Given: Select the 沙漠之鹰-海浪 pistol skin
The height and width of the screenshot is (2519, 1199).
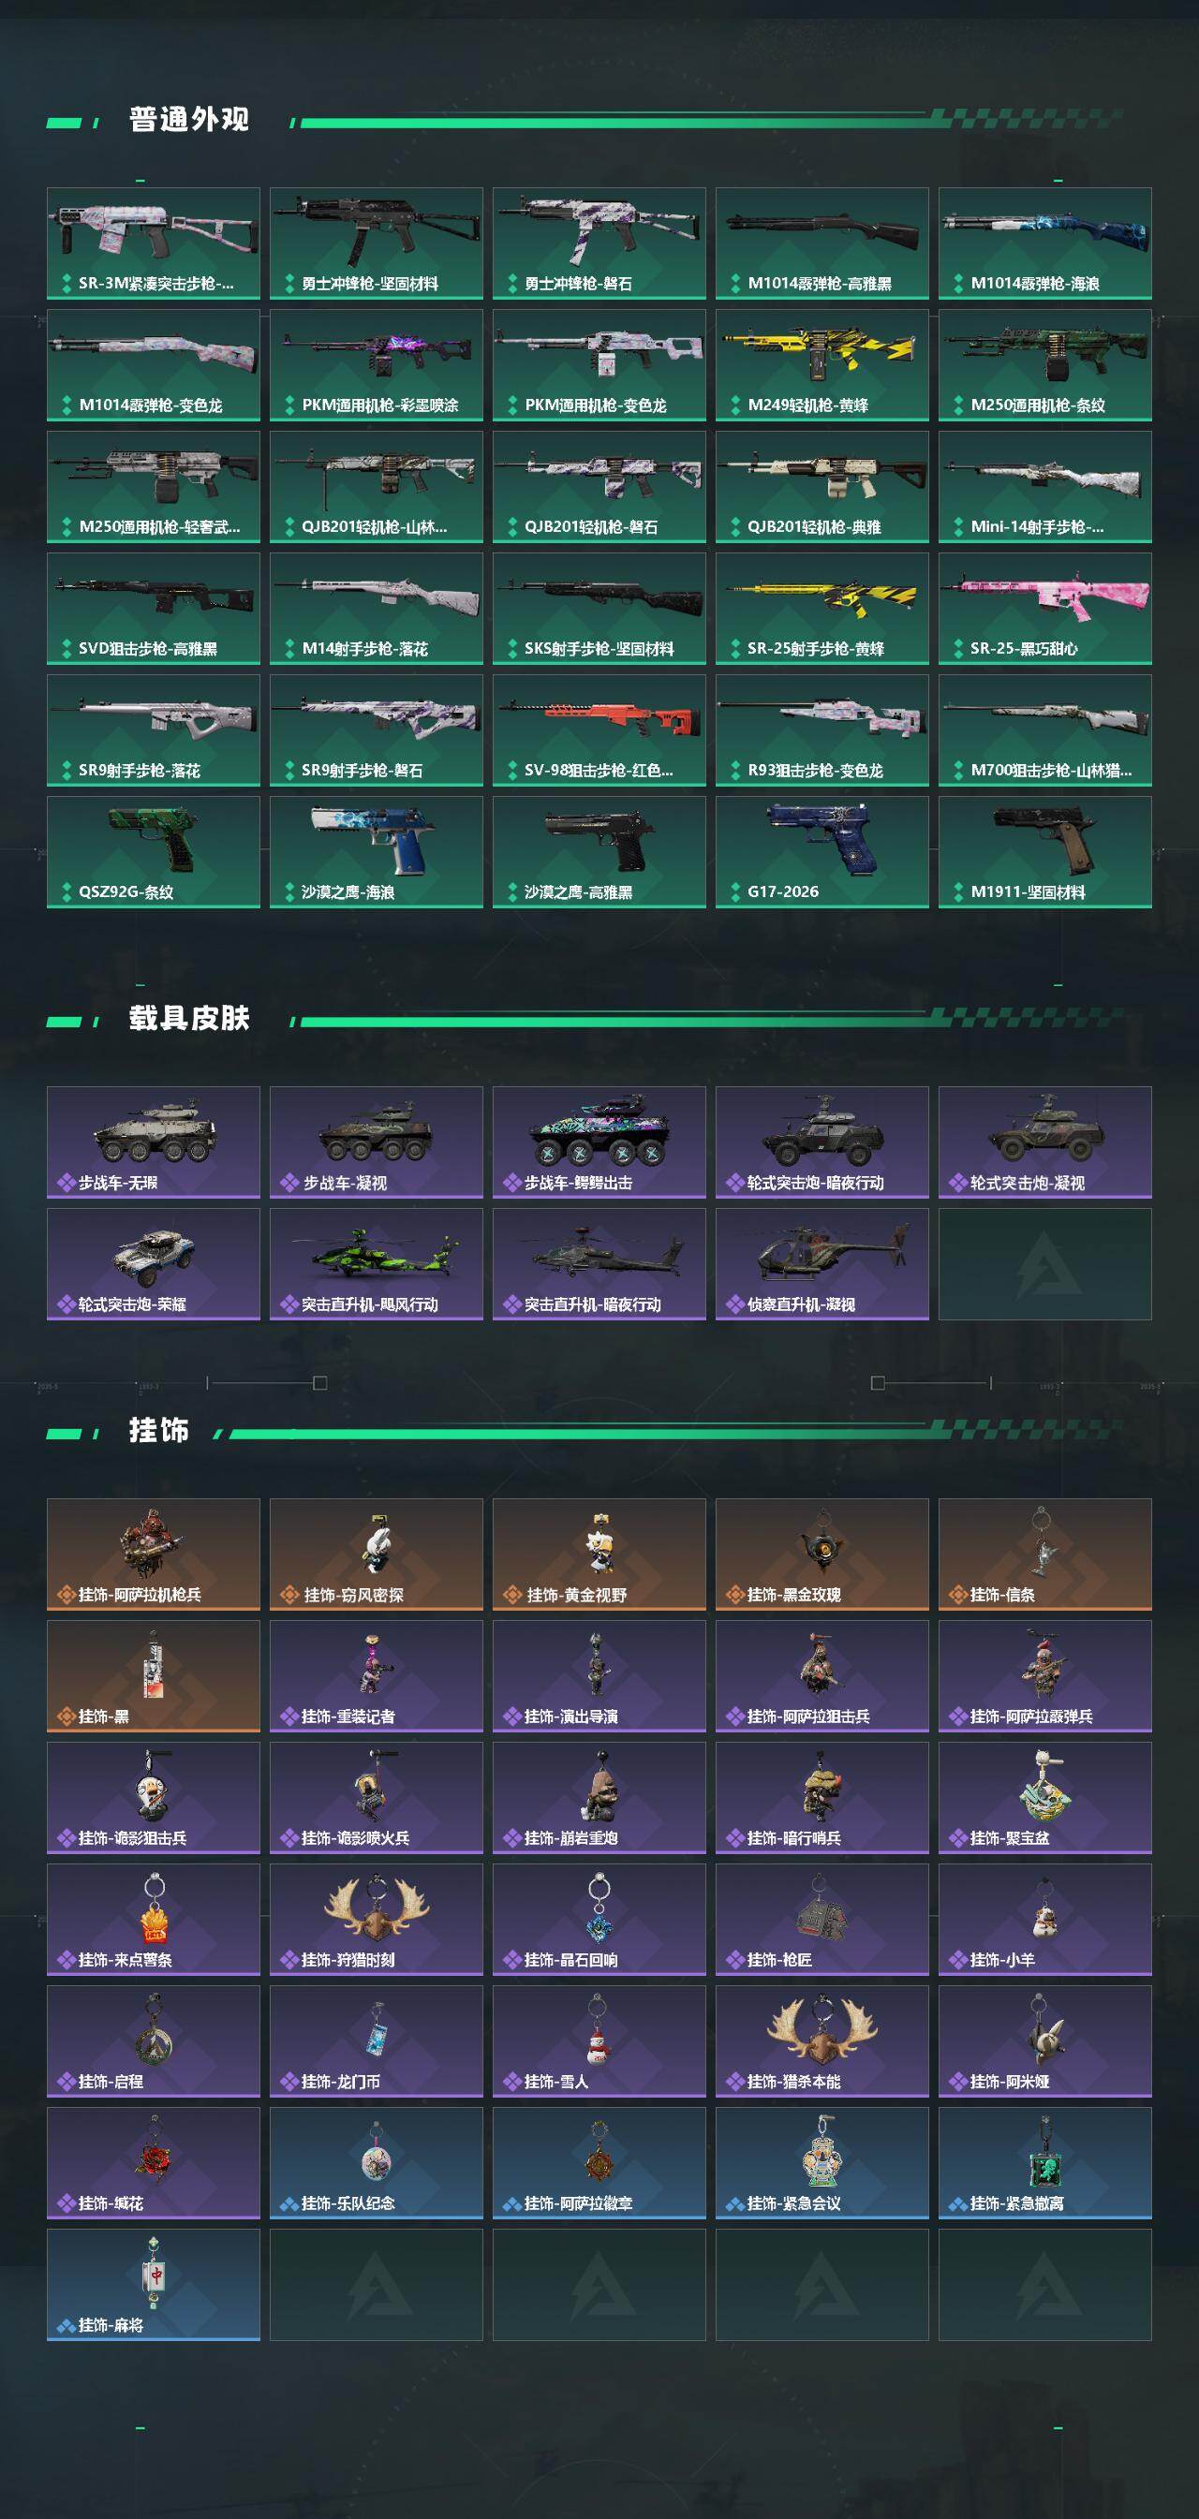Looking at the screenshot, I should click(x=376, y=852).
